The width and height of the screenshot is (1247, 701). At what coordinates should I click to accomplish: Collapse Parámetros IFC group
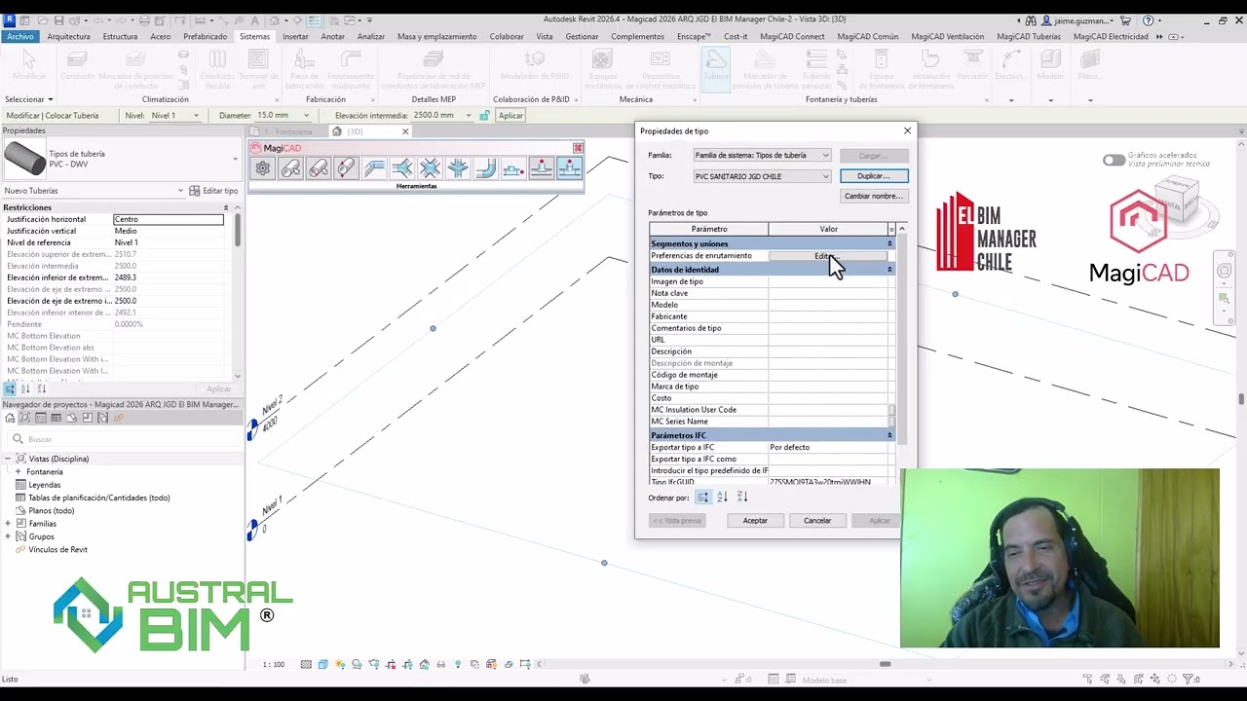tap(888, 435)
